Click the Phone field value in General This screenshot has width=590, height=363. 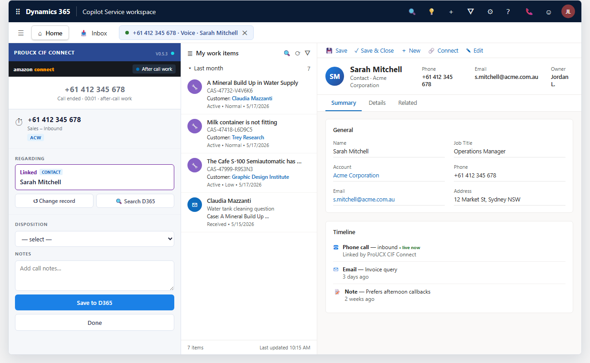point(475,176)
